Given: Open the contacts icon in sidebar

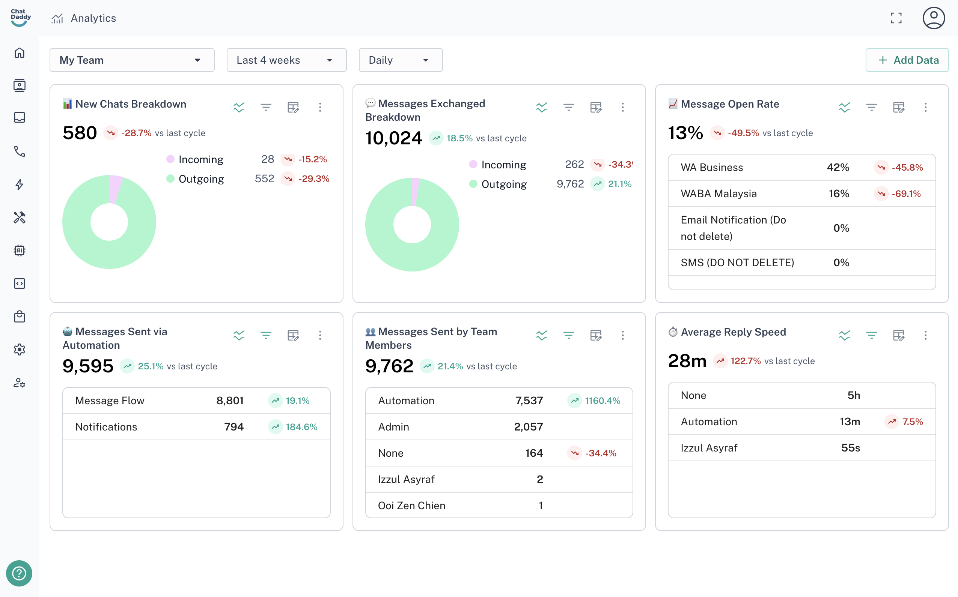Looking at the screenshot, I should (x=20, y=85).
